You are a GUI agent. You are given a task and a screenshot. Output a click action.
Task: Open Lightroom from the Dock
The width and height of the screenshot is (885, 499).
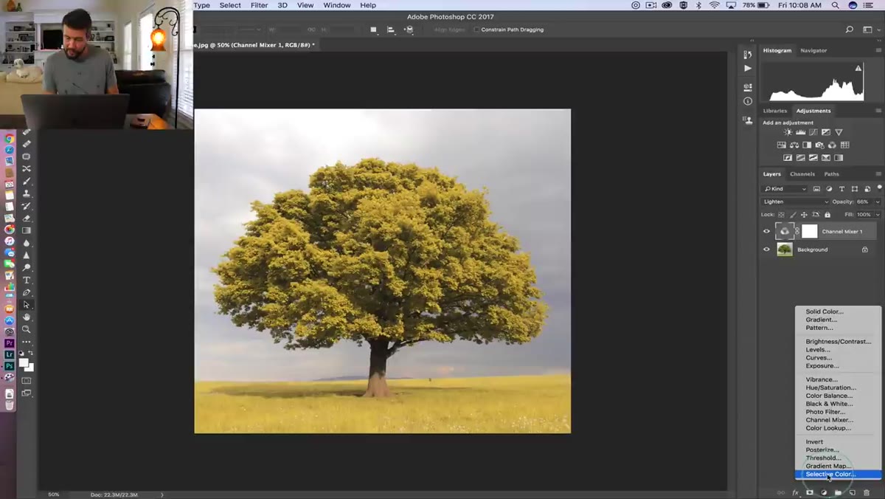pyautogui.click(x=10, y=355)
